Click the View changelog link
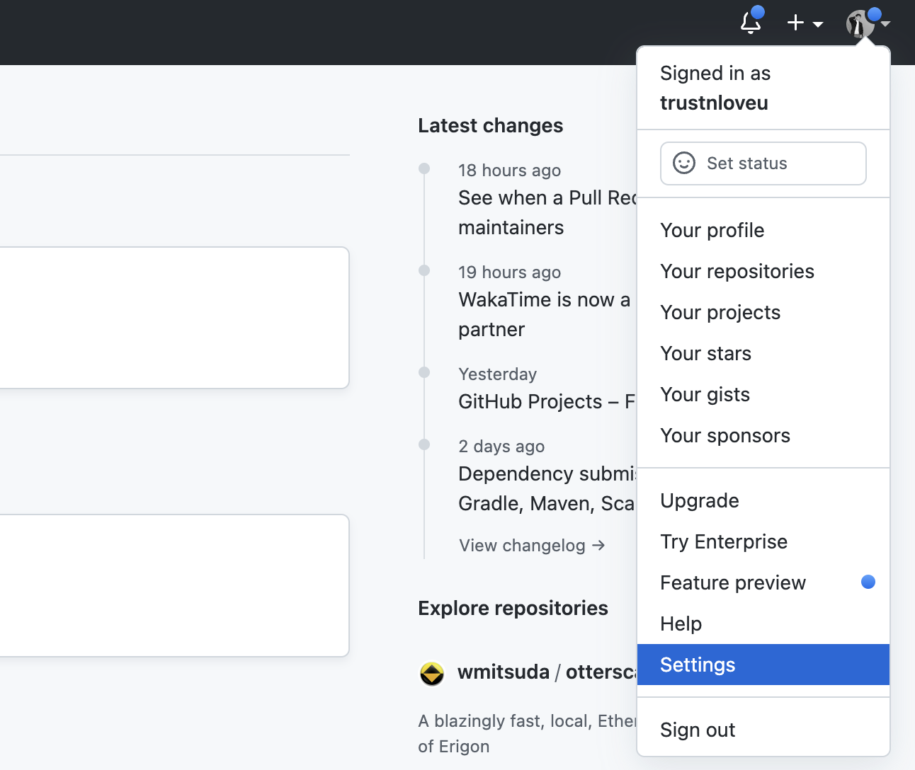Image resolution: width=915 pixels, height=770 pixels. pos(532,546)
